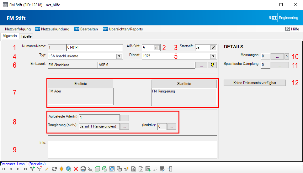Screen dimensions: 303x173
Task: Click the Spezifische Dämpfung value field
Action: tap(265, 65)
